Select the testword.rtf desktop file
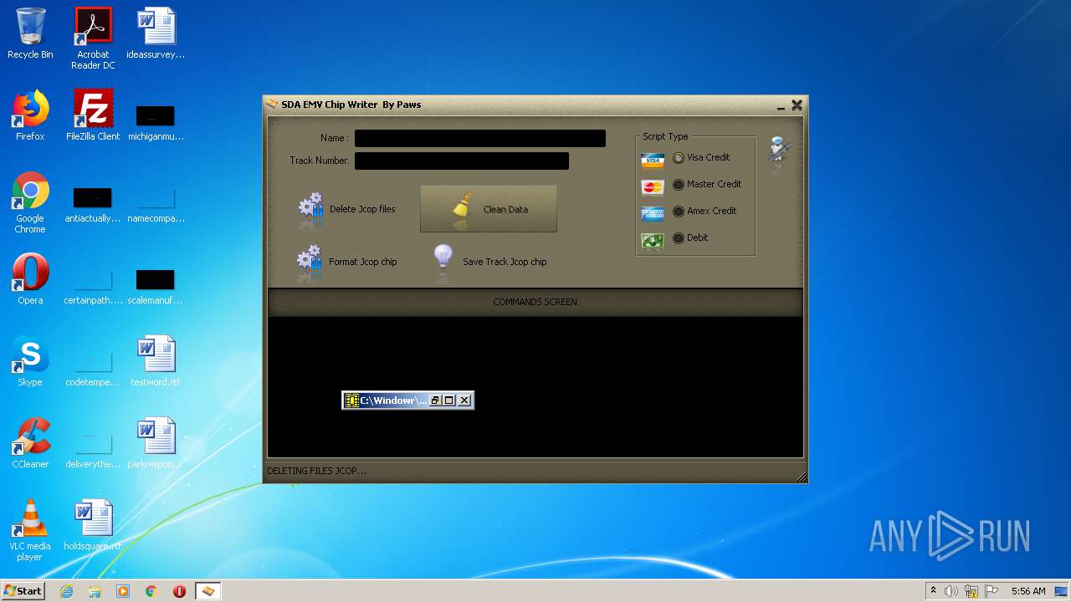 pos(156,361)
